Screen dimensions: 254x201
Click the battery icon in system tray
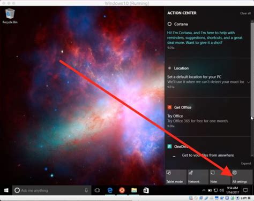click(210, 190)
